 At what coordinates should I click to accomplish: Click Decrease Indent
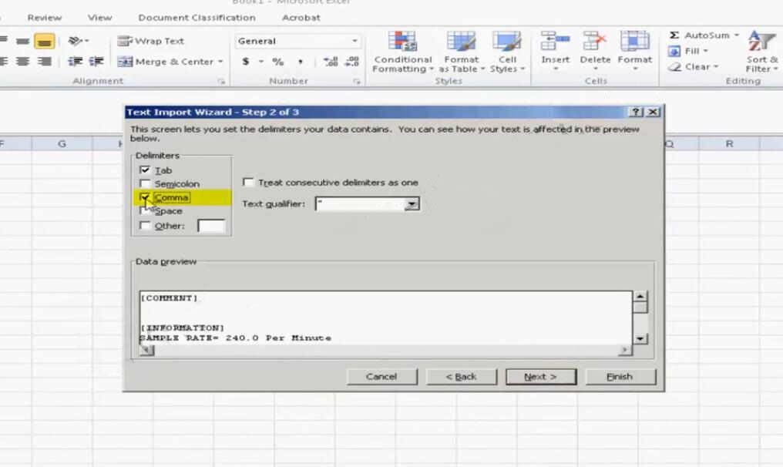[75, 61]
